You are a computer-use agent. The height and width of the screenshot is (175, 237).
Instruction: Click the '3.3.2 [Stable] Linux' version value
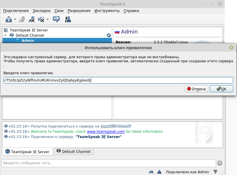pos(171,42)
